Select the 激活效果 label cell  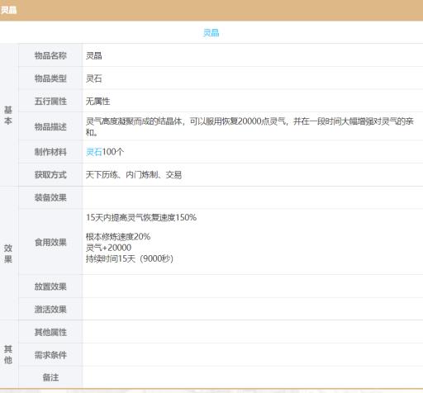click(50, 309)
